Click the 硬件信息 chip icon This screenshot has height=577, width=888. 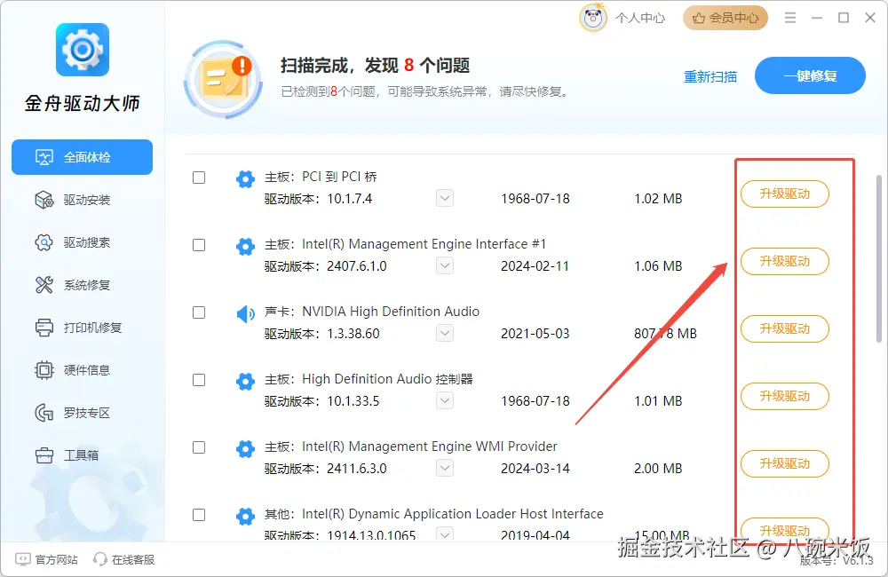coord(44,370)
